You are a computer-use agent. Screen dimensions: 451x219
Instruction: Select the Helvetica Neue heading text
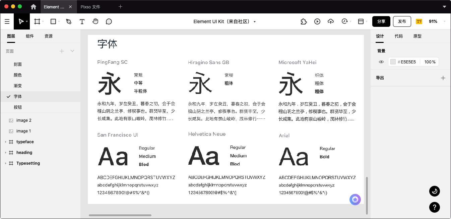click(207, 134)
